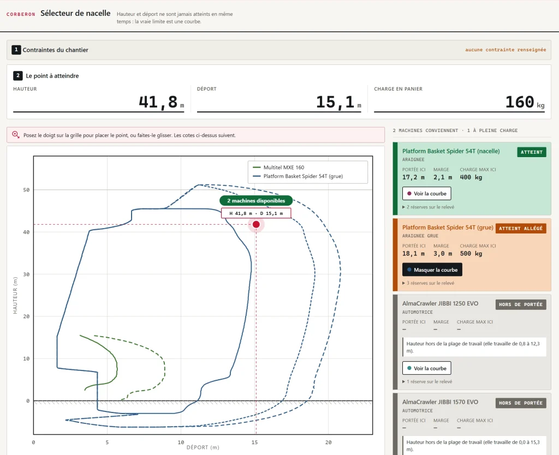Image resolution: width=559 pixels, height=455 pixels.
Task: Open the AlmaCrawler JIBBI 1250 EVO card title
Action: [x=441, y=303]
